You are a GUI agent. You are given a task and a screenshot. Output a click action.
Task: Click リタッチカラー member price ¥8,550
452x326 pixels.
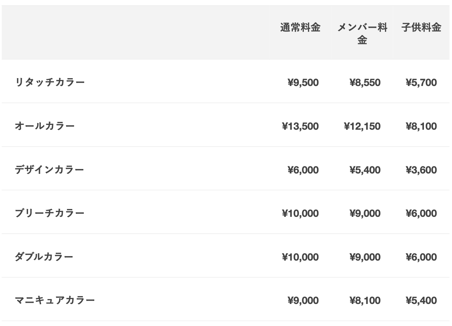tap(365, 83)
